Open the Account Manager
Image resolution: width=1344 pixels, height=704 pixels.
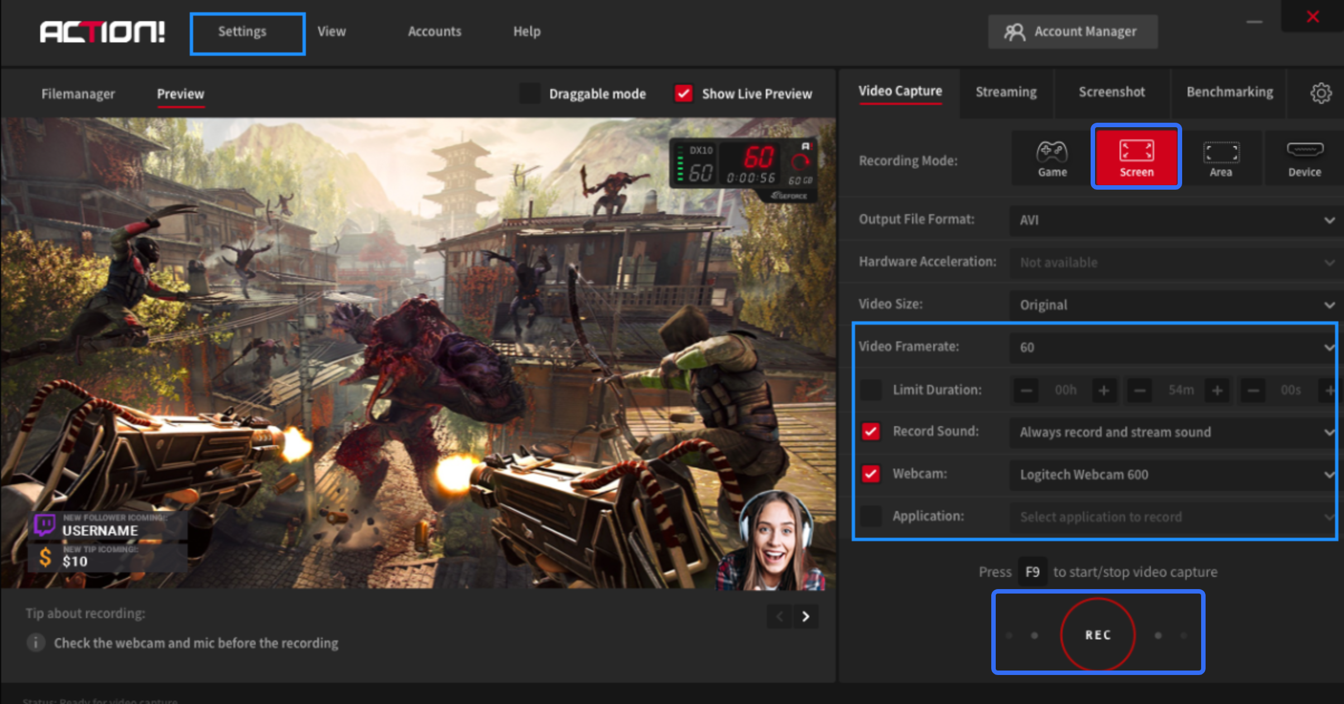pyautogui.click(x=1072, y=32)
